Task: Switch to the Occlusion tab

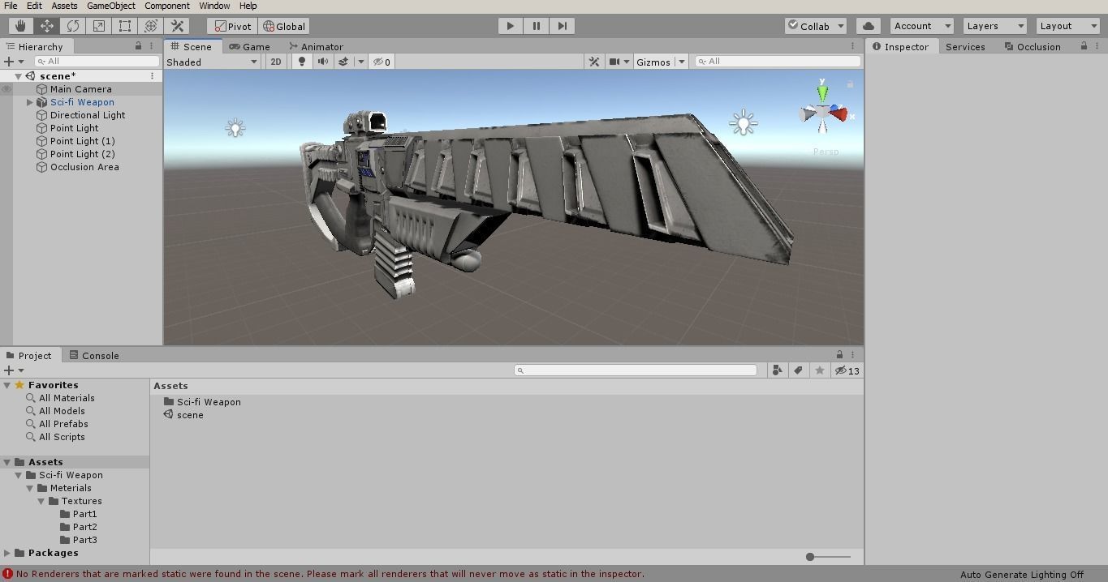Action: pos(1033,47)
